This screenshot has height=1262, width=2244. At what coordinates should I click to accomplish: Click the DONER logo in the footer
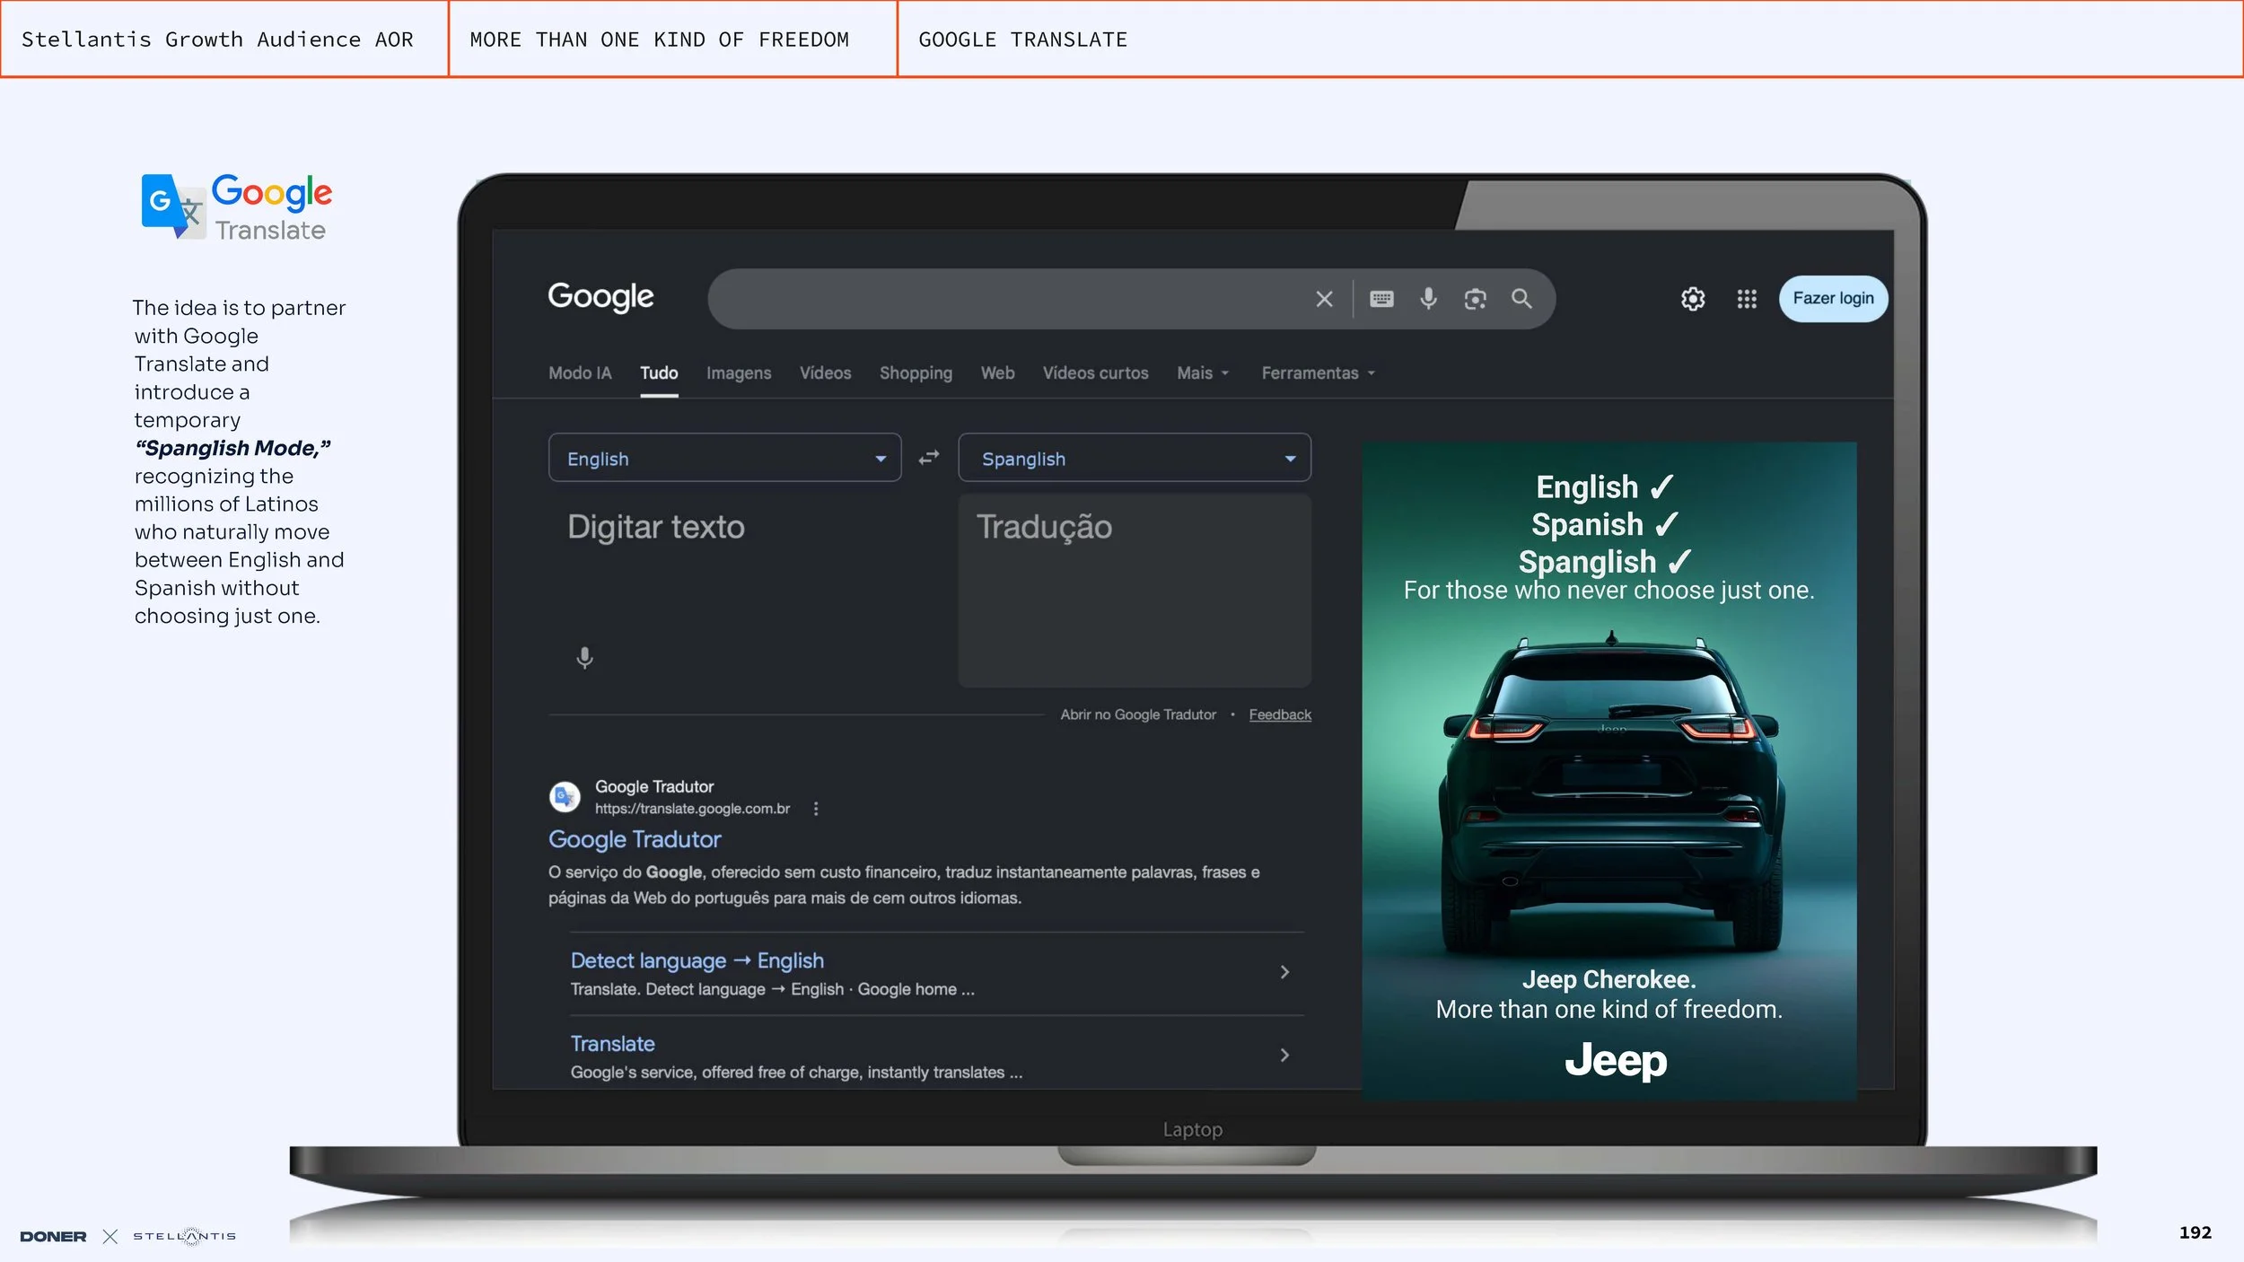pyautogui.click(x=53, y=1237)
